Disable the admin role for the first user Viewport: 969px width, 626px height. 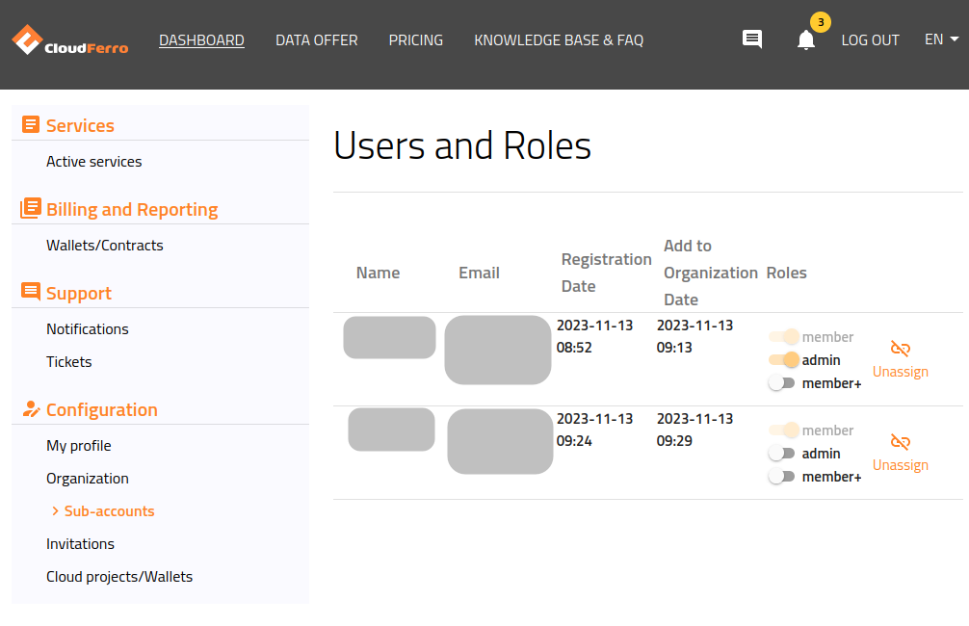tap(782, 359)
